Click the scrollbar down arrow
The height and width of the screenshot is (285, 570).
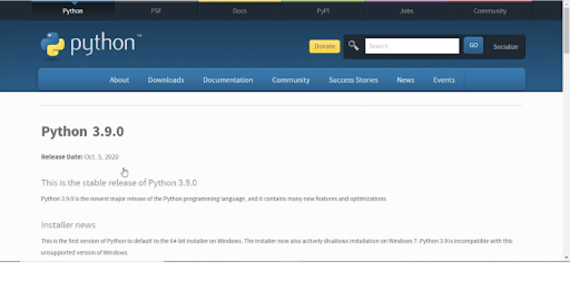[x=566, y=257]
